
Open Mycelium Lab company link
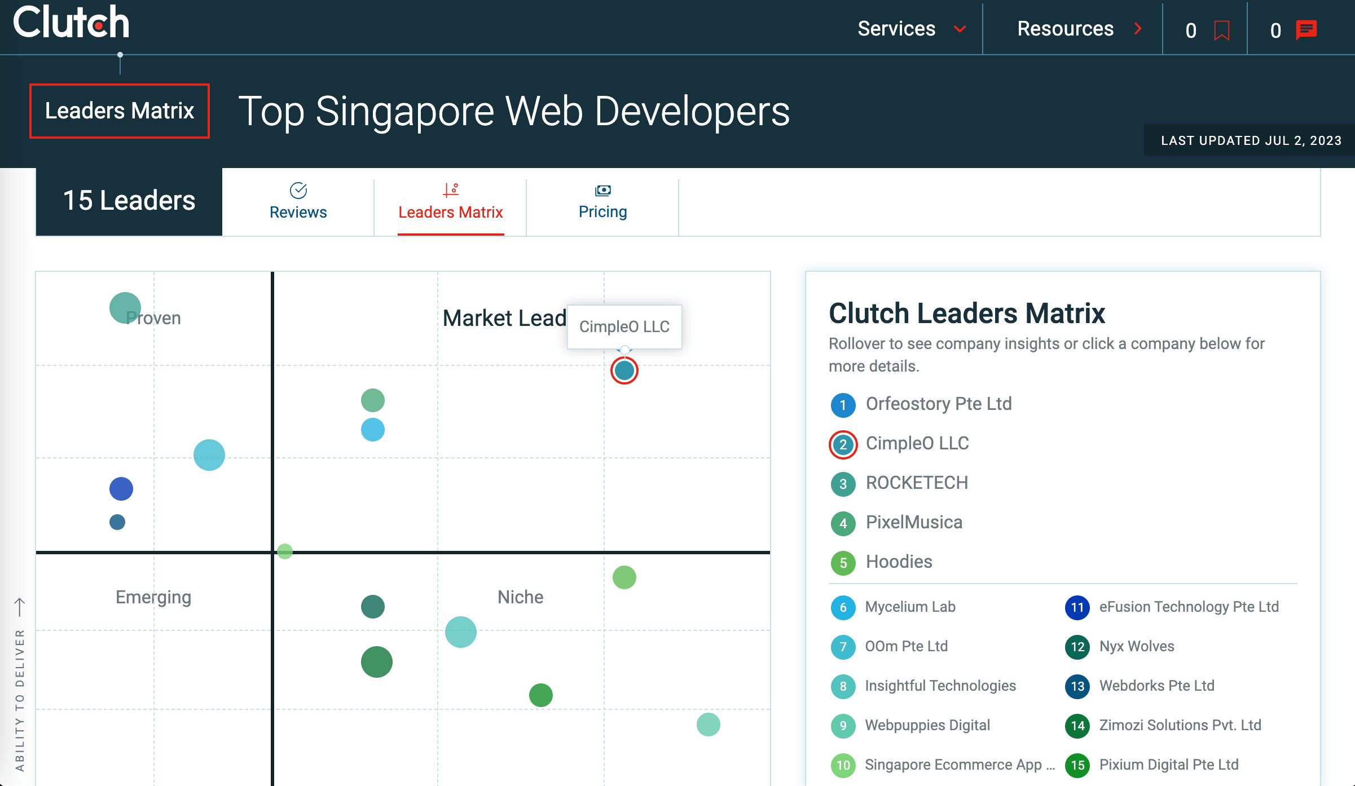click(x=910, y=607)
